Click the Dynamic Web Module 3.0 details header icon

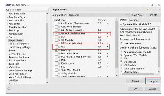tap(121, 24)
